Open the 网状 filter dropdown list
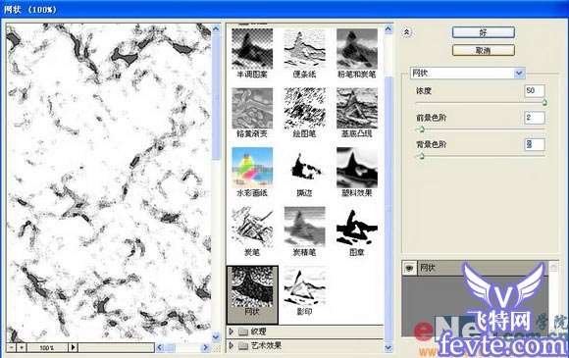This screenshot has height=358, width=569. click(x=519, y=74)
